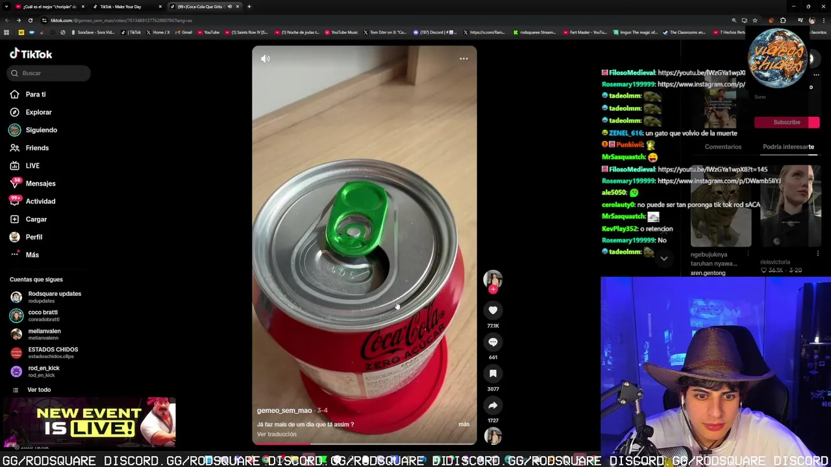The image size is (831, 467).
Task: Open the tab search dropdown arrow
Action: click(x=6, y=6)
